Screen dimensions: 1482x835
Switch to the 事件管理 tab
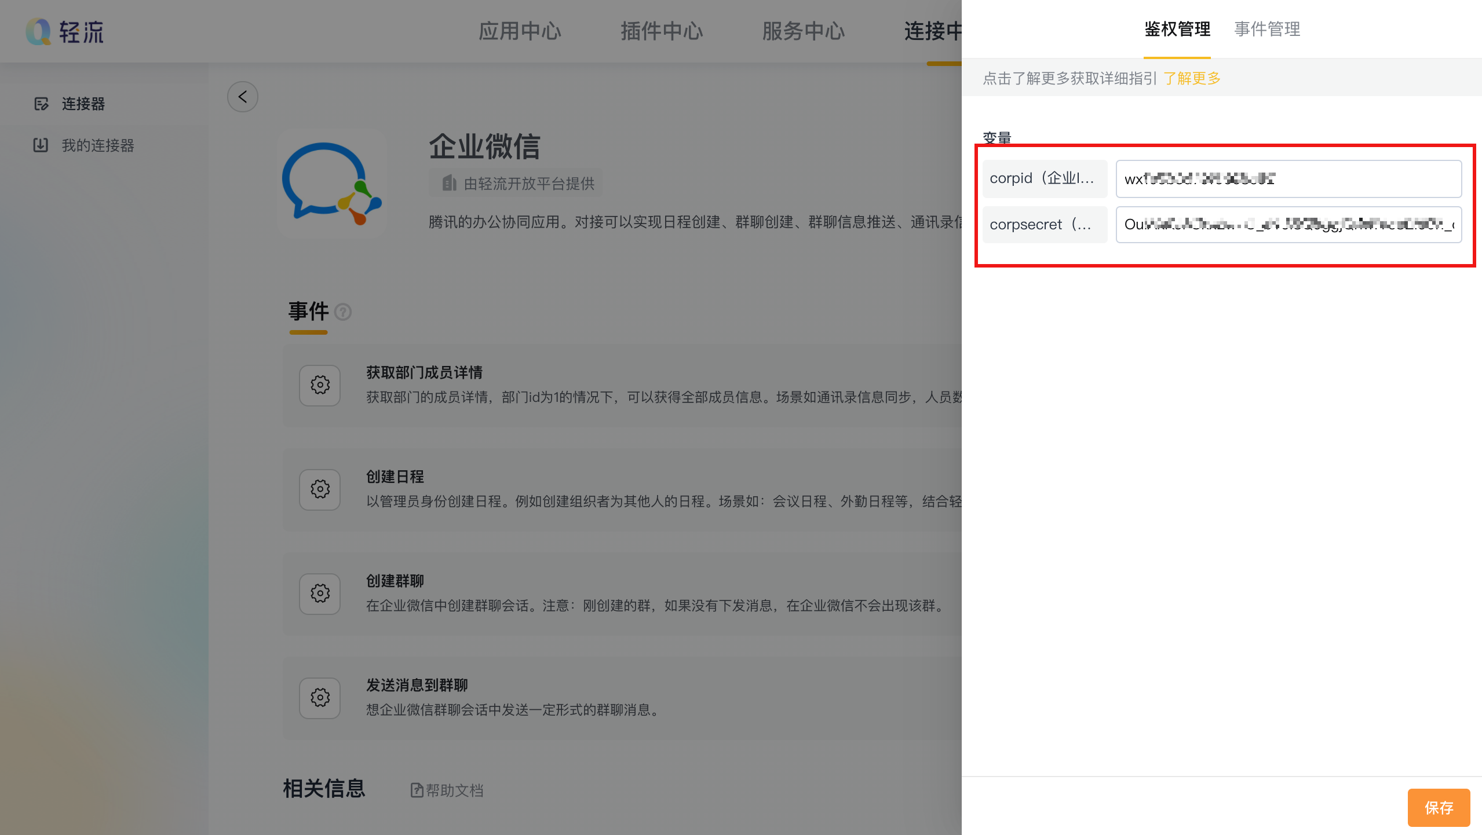click(1267, 29)
